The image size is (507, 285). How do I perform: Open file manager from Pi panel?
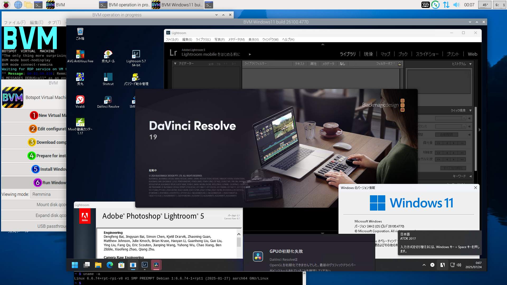(x=28, y=5)
